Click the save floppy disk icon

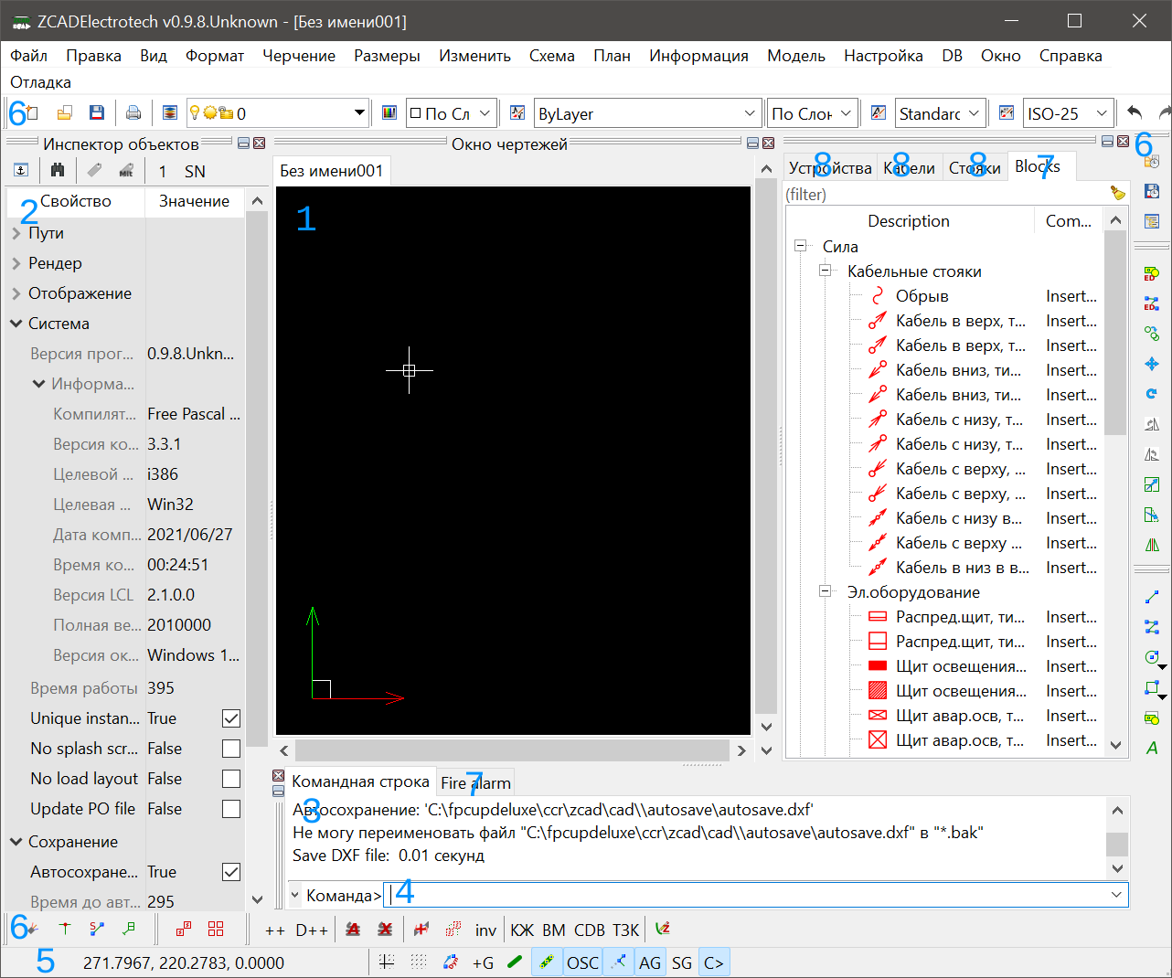click(96, 113)
